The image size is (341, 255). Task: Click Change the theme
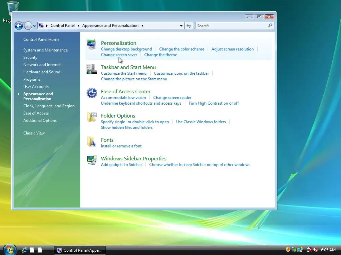pyautogui.click(x=161, y=55)
